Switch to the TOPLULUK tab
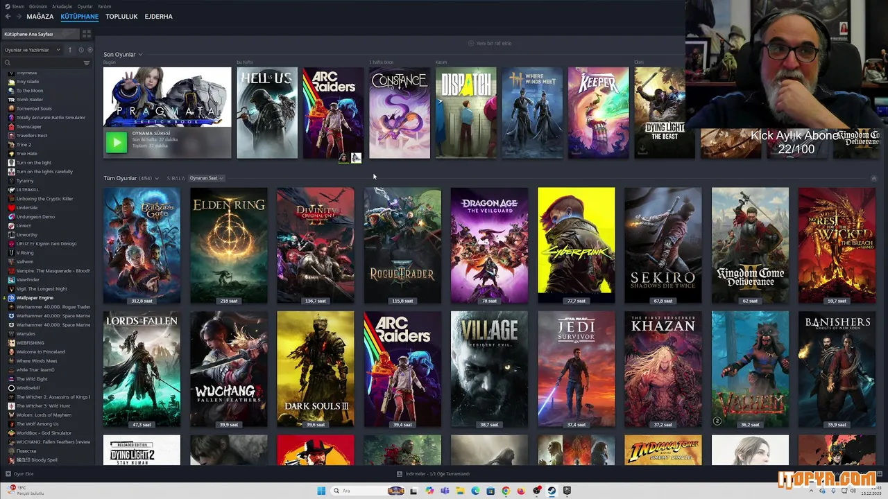Image resolution: width=888 pixels, height=499 pixels. tap(121, 16)
